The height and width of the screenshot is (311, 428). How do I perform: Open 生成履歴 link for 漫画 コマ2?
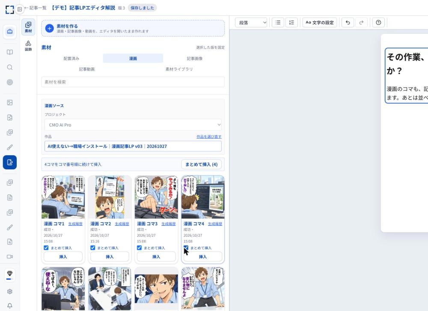tap(122, 224)
